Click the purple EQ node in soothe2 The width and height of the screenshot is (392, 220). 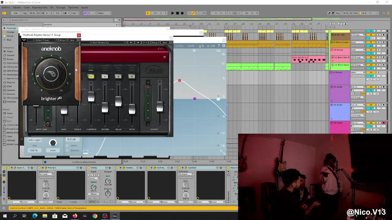(194, 99)
